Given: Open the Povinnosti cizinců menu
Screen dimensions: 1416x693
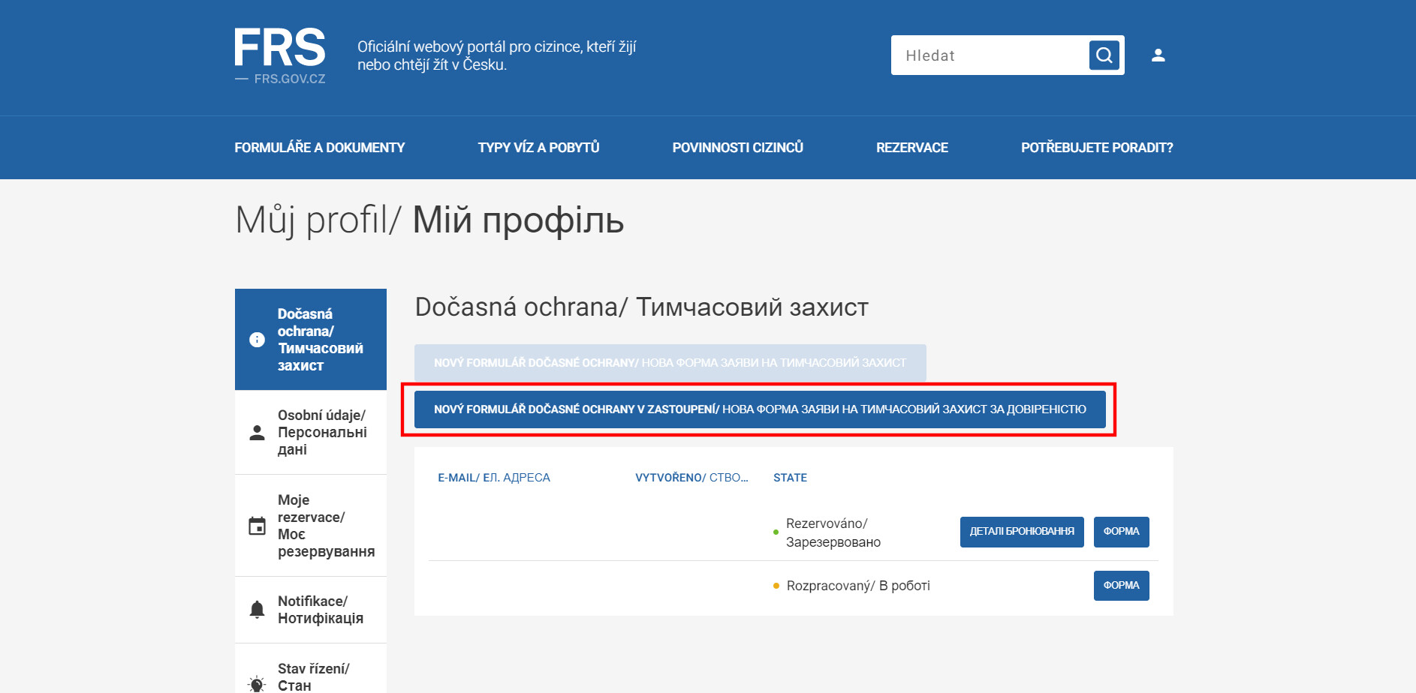Looking at the screenshot, I should tap(737, 148).
